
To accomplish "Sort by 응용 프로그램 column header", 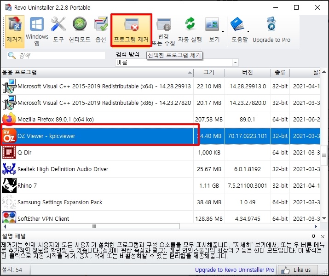I will click(97, 73).
